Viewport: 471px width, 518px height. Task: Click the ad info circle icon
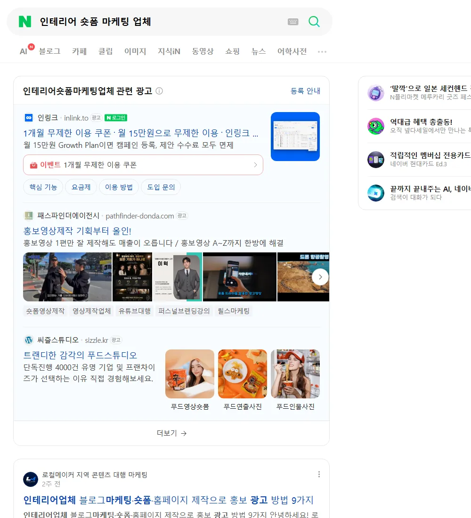click(x=159, y=91)
